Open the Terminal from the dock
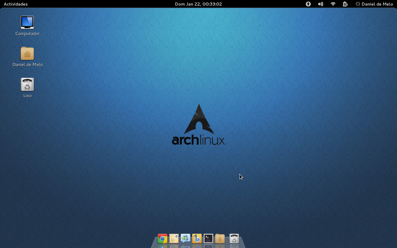 (208, 239)
